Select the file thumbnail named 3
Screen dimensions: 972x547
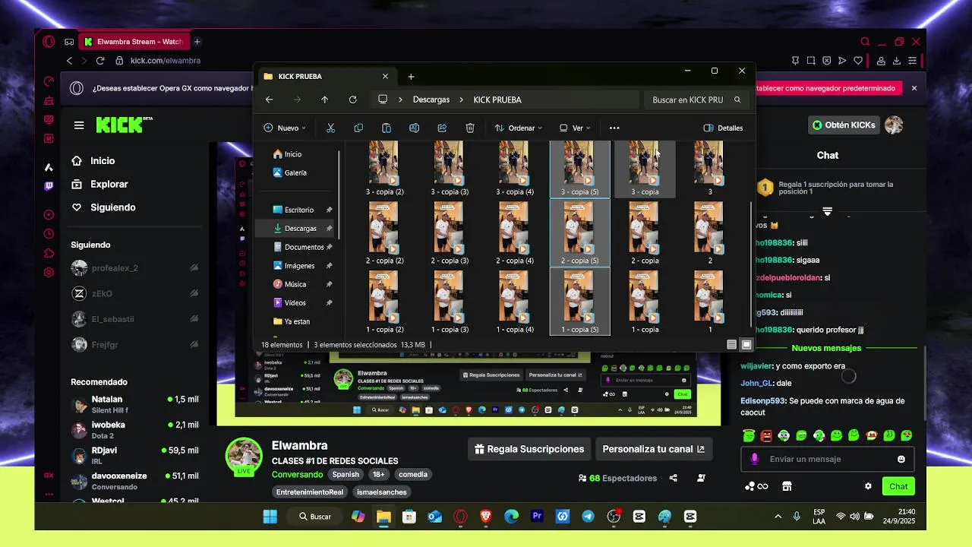pos(709,168)
